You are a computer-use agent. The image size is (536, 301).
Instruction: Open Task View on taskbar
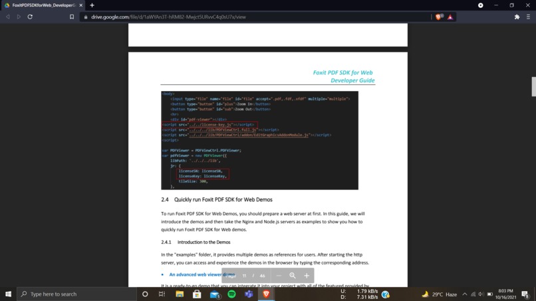pyautogui.click(x=162, y=294)
